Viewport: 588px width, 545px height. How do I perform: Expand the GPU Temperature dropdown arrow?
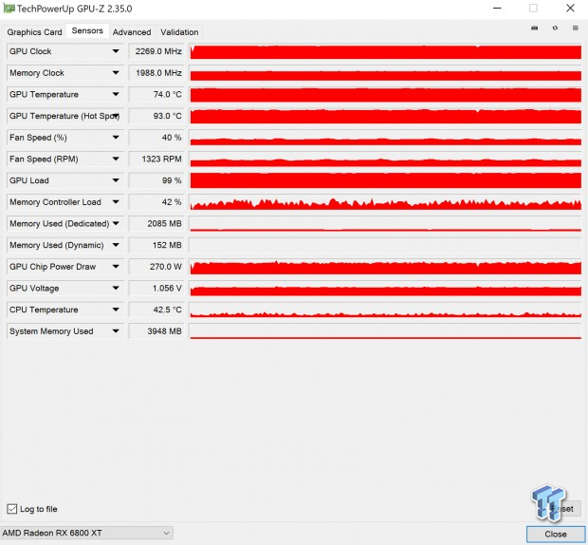(x=116, y=94)
